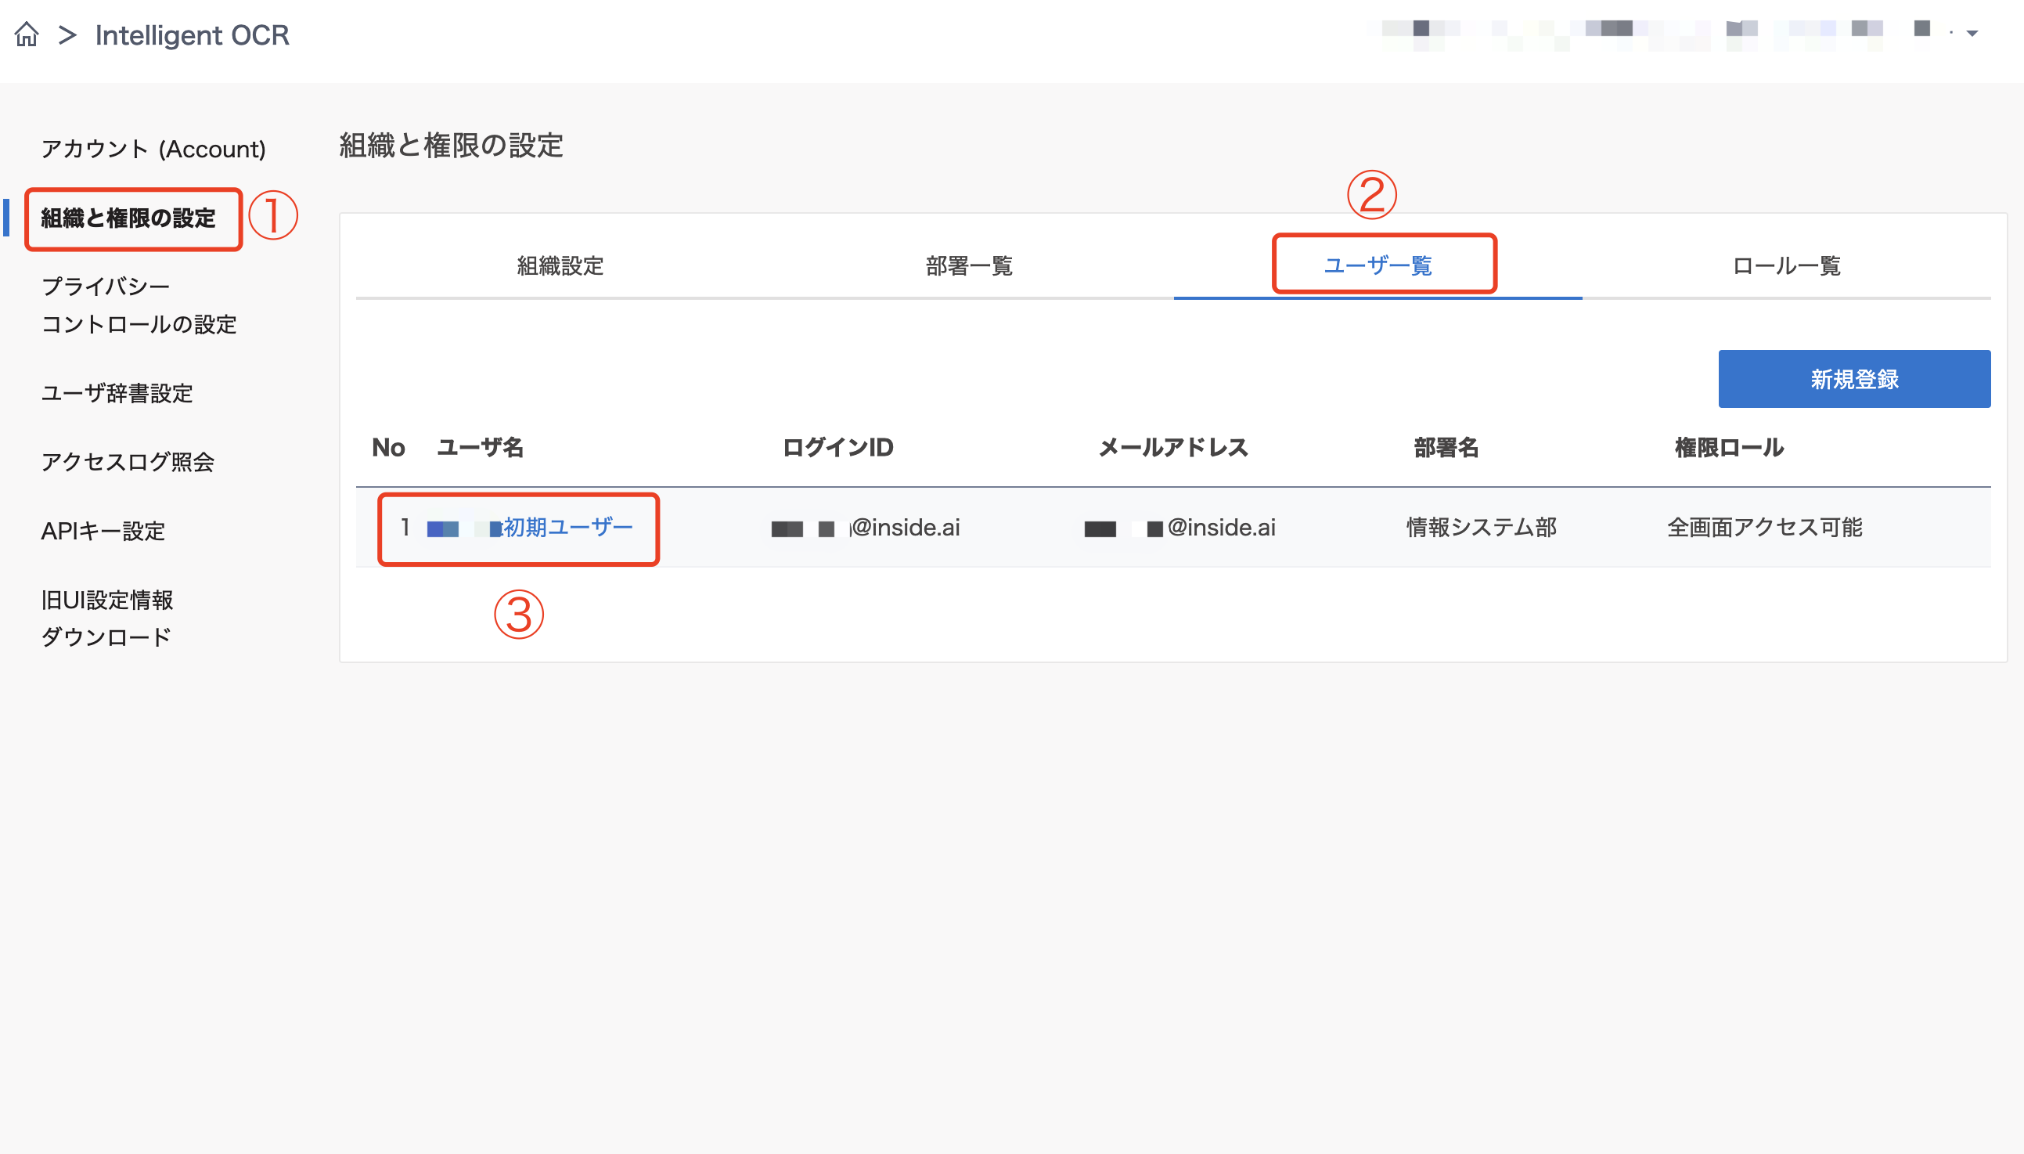Click the Intelligent OCR breadcrumb label
2024x1154 pixels.
[x=191, y=34]
